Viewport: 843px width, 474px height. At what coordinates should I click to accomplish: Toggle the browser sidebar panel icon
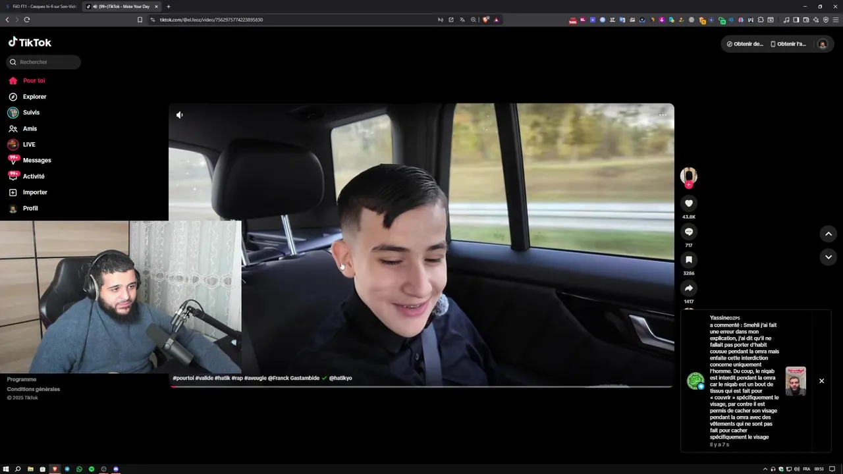point(796,20)
